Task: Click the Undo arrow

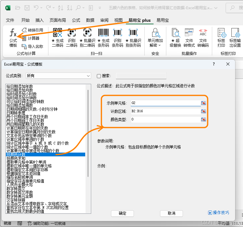Action: coord(36,8)
